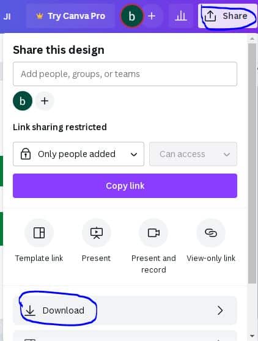Click the share panel vertical scrollbar

pos(252,163)
